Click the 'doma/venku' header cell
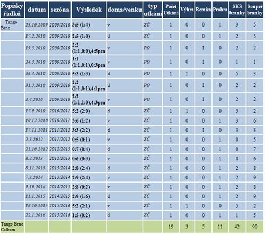This screenshot has width=265, height=234. coord(125,10)
